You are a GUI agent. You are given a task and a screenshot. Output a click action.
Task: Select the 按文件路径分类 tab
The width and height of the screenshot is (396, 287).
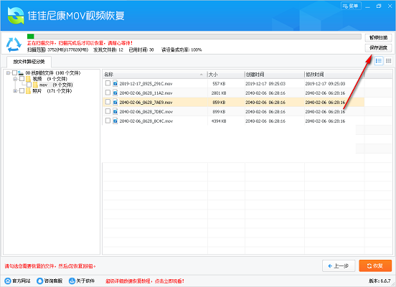click(x=29, y=62)
